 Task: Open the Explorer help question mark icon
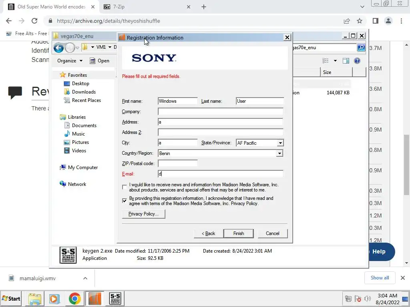(357, 61)
